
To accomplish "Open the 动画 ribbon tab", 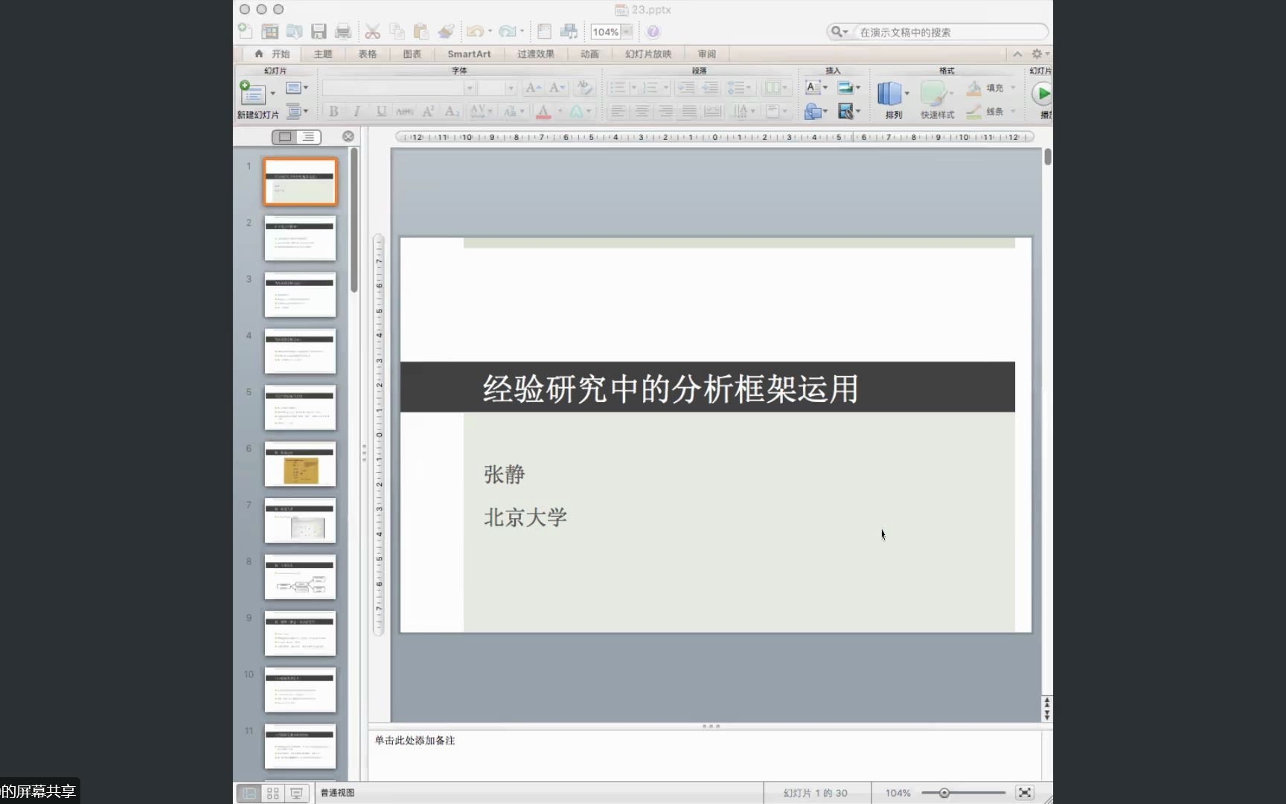I will (x=590, y=54).
